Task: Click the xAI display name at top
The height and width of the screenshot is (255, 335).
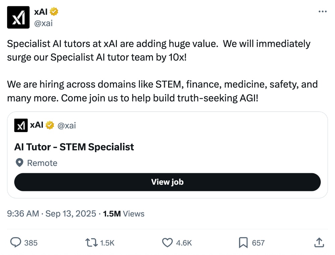Action: tap(41, 12)
